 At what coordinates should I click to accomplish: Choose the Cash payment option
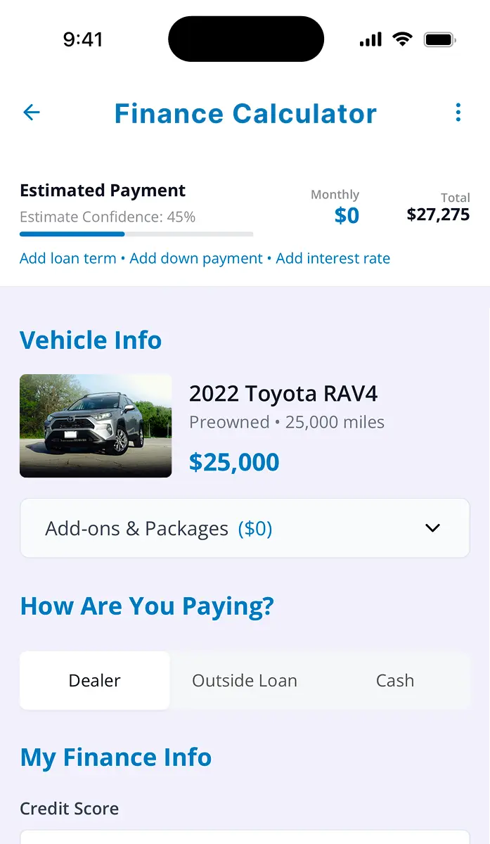point(395,680)
